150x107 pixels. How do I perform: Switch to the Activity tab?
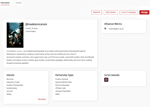coord(18,3)
